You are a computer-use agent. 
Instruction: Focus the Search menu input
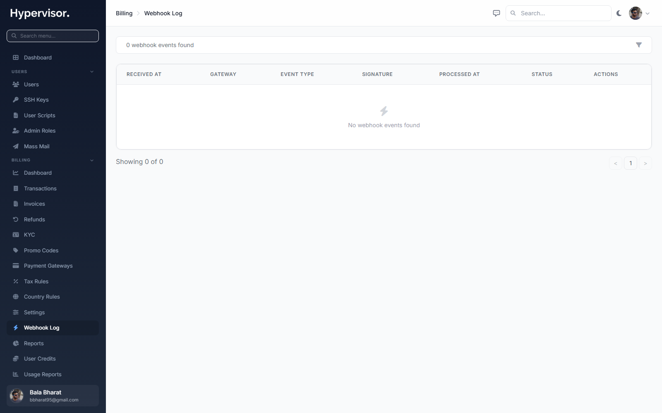(53, 36)
